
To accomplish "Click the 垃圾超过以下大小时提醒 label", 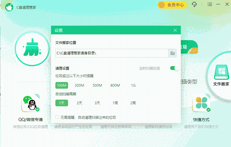I will pos(74,76).
